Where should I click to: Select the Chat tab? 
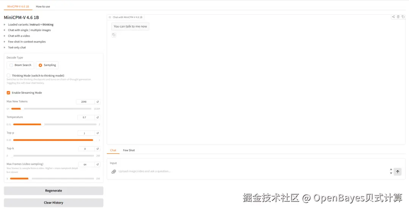point(113,150)
